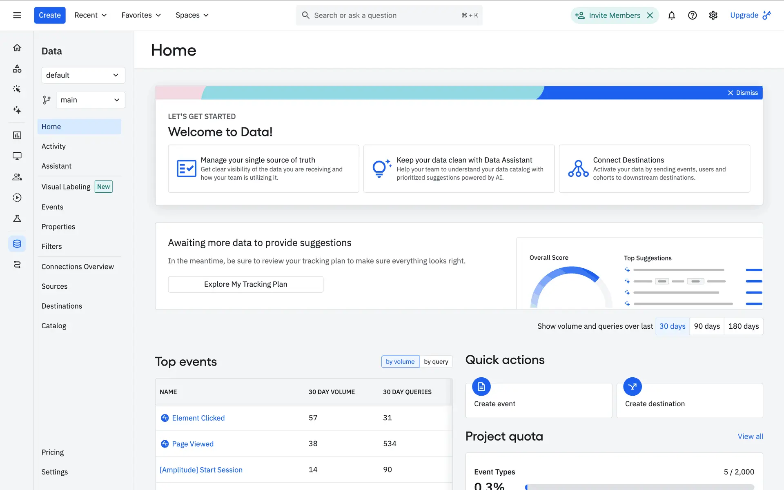Open the experiment flask icon in rail
Image resolution: width=784 pixels, height=490 pixels.
click(17, 218)
